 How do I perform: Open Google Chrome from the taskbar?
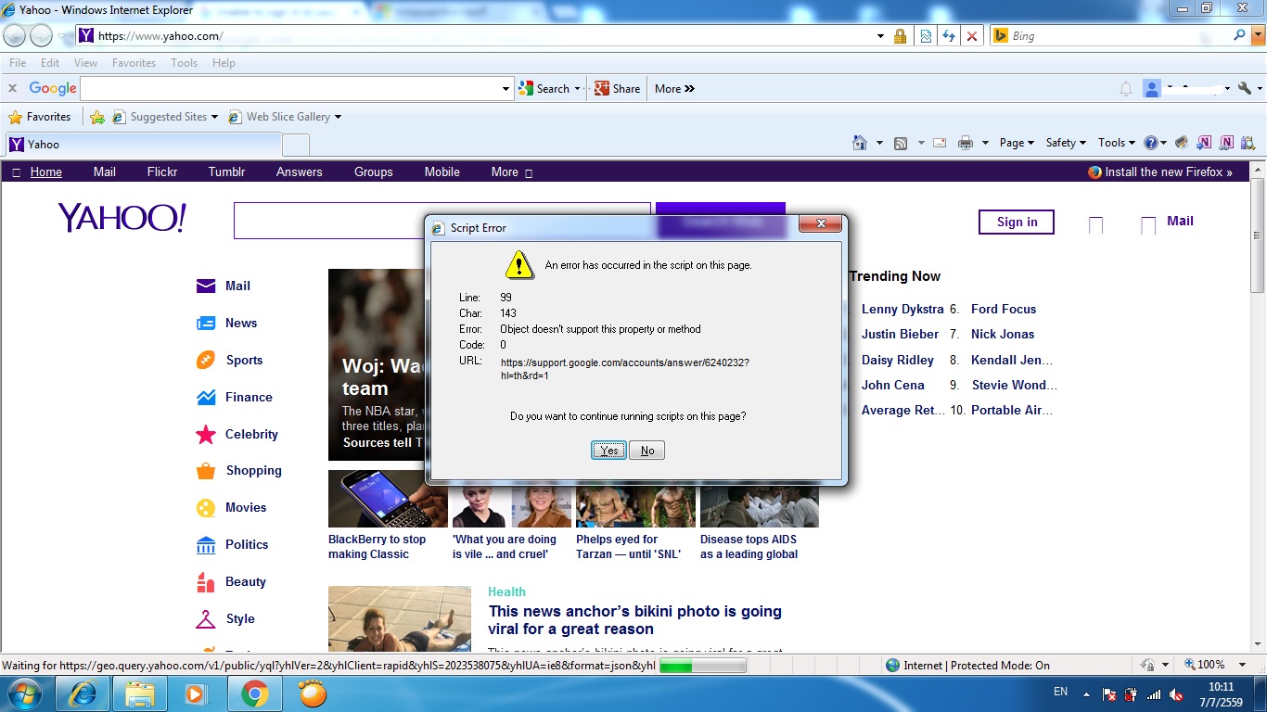tap(255, 693)
